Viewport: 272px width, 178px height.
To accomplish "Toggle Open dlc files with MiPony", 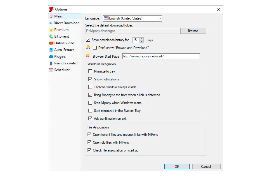I will pos(89,142).
